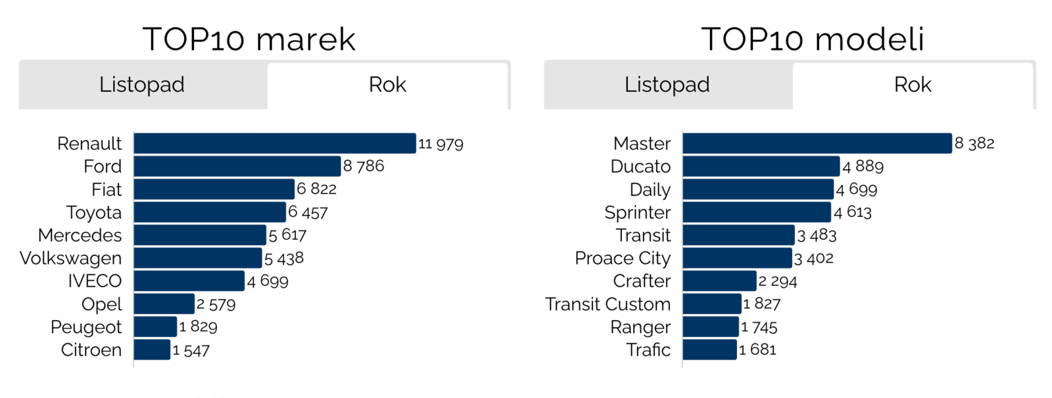Select the Transit Custom bar
Viewport: 1052px width, 398px height.
click(x=712, y=304)
